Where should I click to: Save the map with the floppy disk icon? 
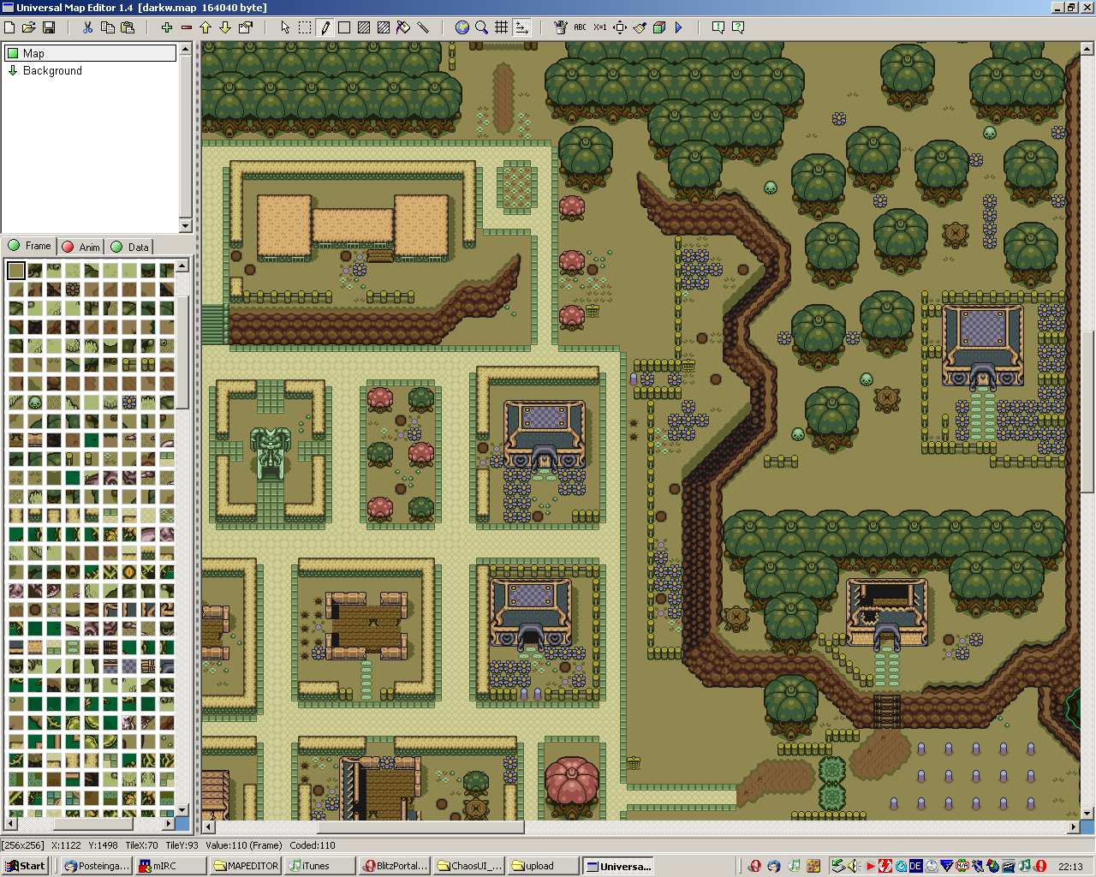[x=49, y=27]
